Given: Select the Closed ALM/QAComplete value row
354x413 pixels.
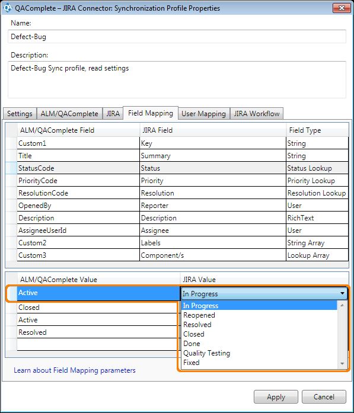Looking at the screenshot, I should point(98,308).
